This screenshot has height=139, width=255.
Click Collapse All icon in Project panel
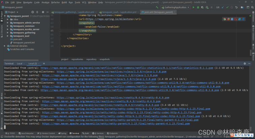(x=37, y=12)
